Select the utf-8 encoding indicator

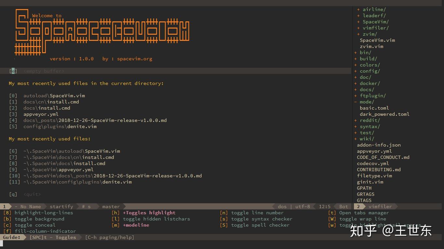coord(302,206)
